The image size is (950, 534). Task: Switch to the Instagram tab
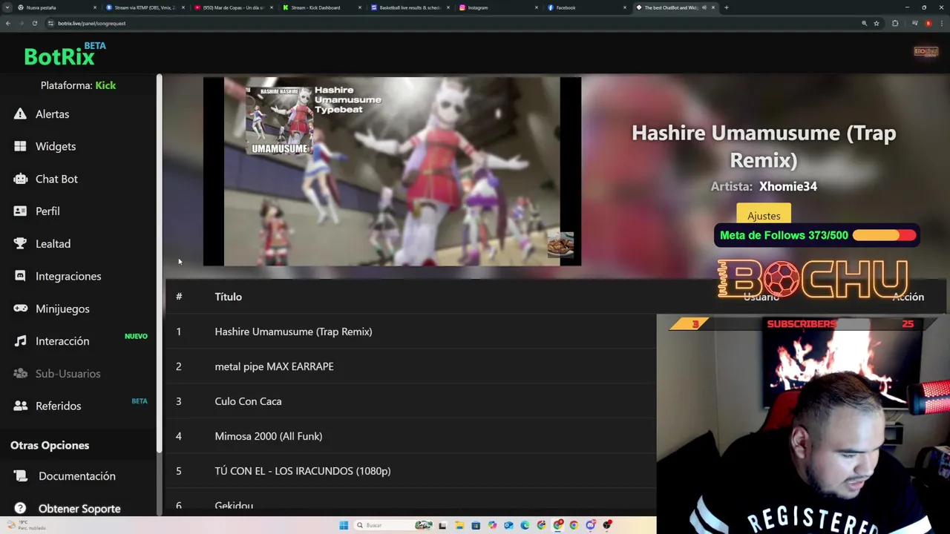[498, 7]
